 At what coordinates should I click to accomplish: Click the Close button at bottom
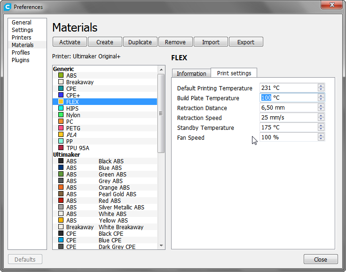tap(321, 259)
